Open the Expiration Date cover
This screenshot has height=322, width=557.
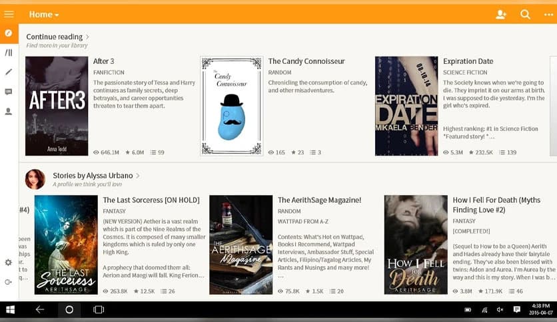(x=406, y=106)
